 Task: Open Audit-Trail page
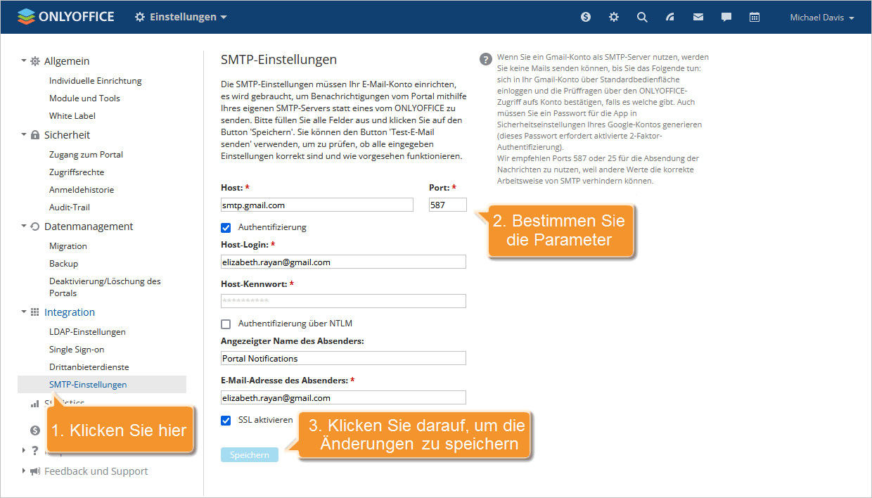tap(70, 207)
